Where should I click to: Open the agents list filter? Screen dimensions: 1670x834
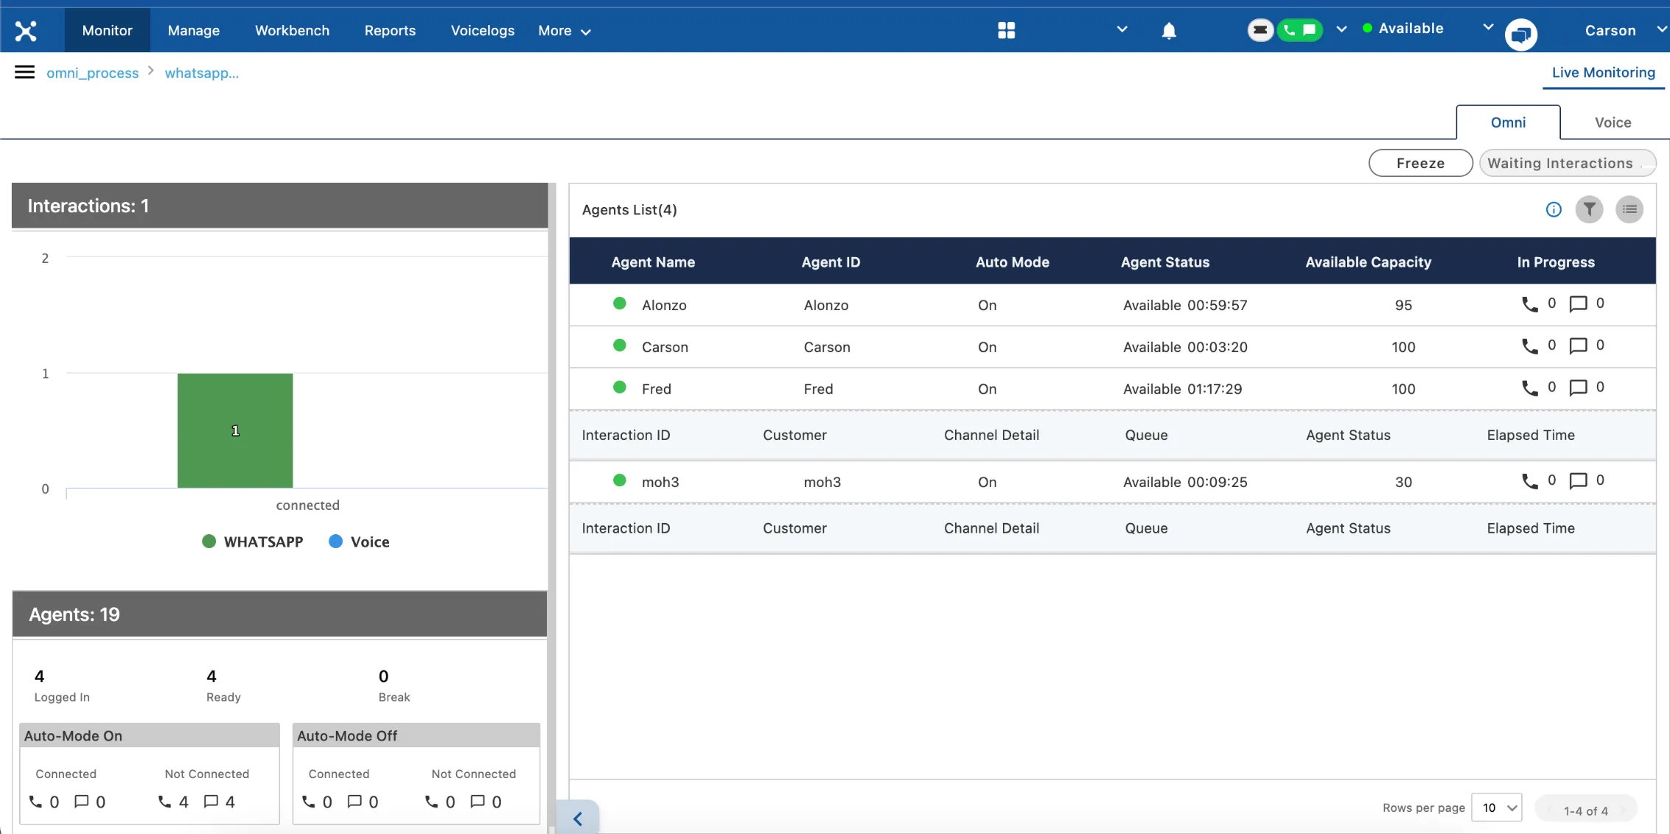pyautogui.click(x=1590, y=210)
